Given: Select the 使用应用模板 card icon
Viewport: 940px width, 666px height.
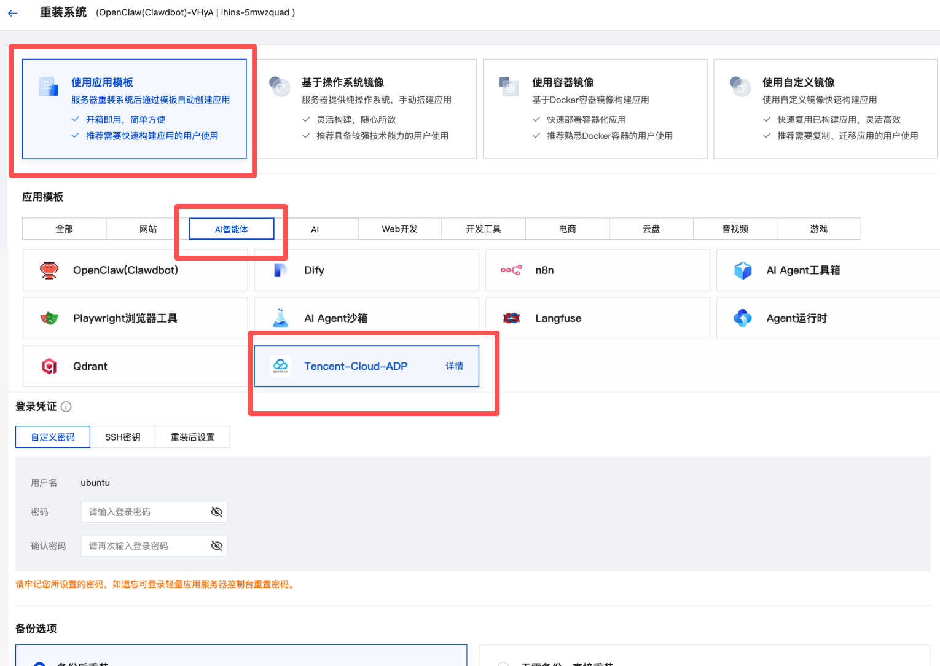Looking at the screenshot, I should [x=49, y=87].
